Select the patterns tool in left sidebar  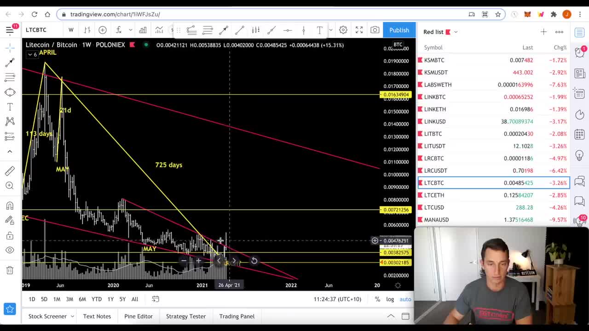(10, 121)
